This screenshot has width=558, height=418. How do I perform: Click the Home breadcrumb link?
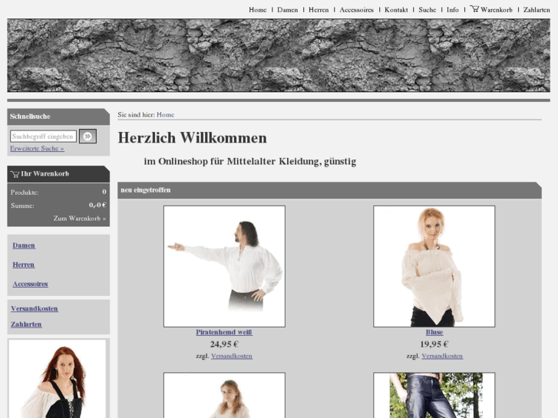166,115
